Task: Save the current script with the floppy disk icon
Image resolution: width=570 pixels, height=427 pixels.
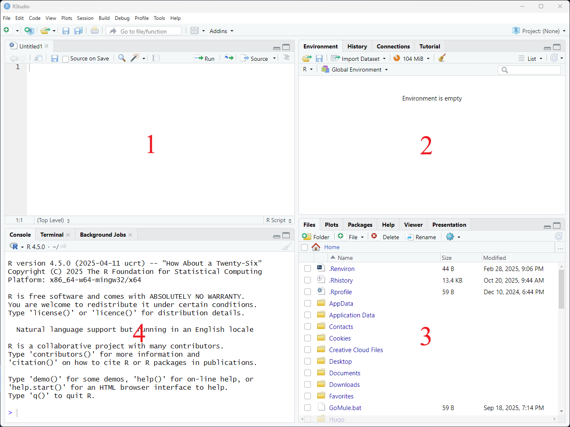Action: (54, 58)
